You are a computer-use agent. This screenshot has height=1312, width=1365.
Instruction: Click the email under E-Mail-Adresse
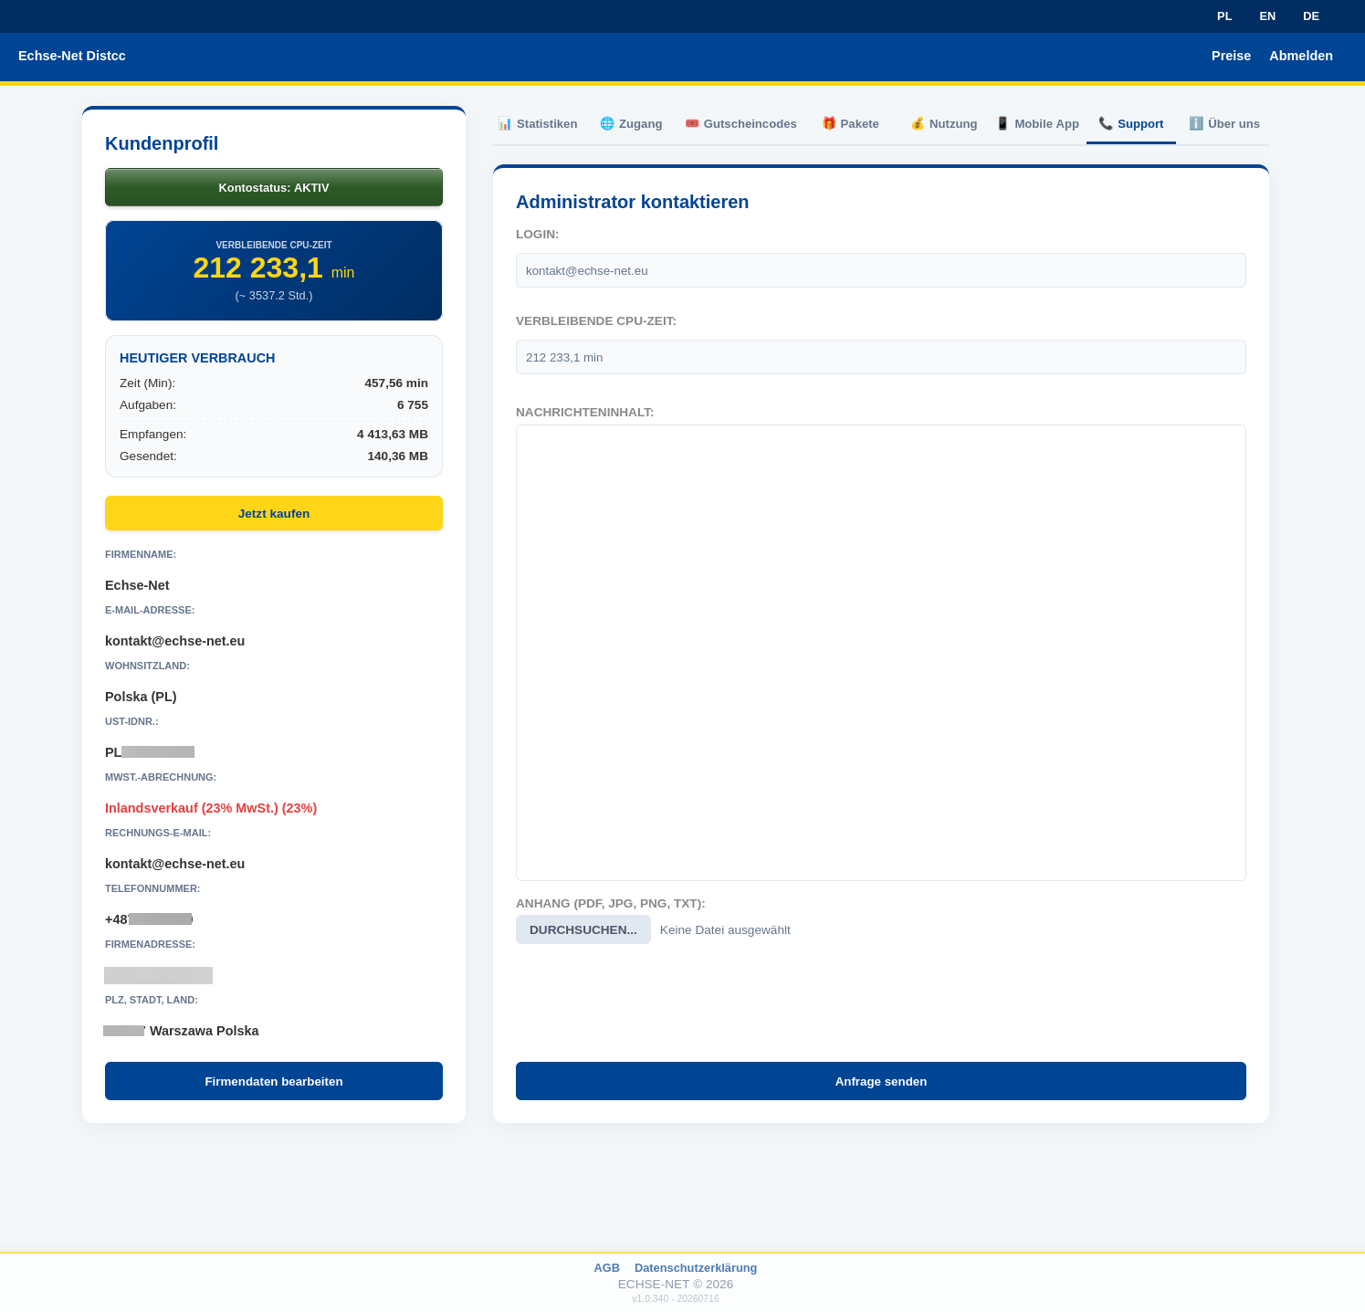point(175,641)
